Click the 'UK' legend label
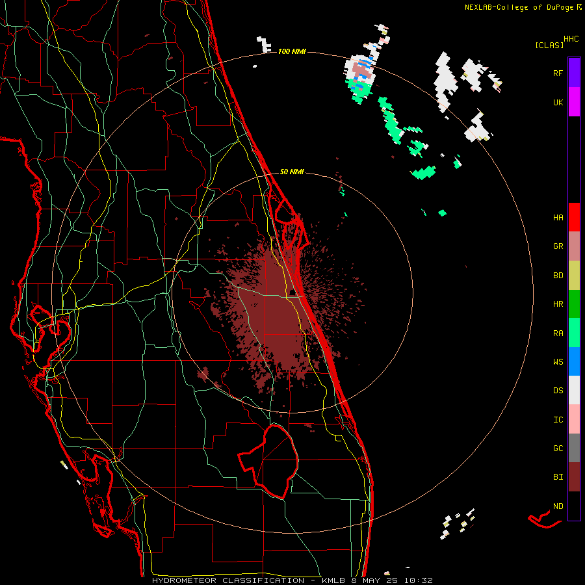The width and height of the screenshot is (585, 585). coord(558,102)
